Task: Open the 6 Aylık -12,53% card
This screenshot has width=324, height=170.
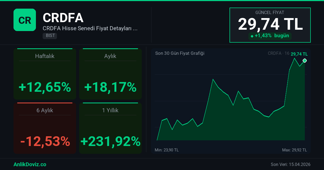Action: click(x=45, y=128)
